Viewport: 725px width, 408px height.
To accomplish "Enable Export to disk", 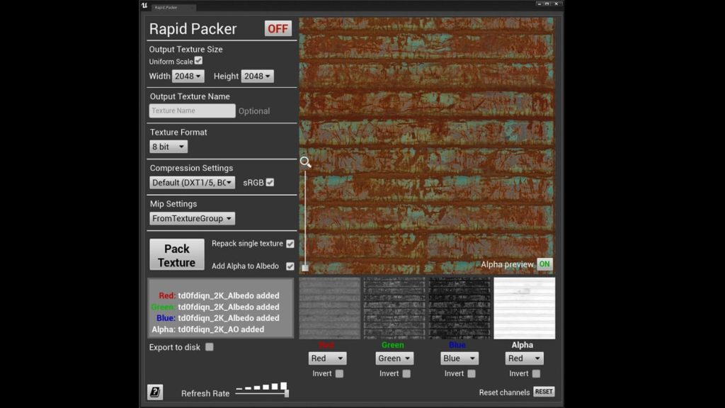I will [x=209, y=348].
